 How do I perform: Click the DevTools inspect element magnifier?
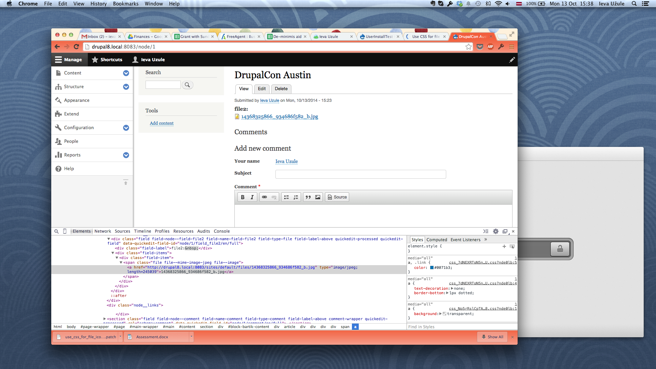click(56, 231)
